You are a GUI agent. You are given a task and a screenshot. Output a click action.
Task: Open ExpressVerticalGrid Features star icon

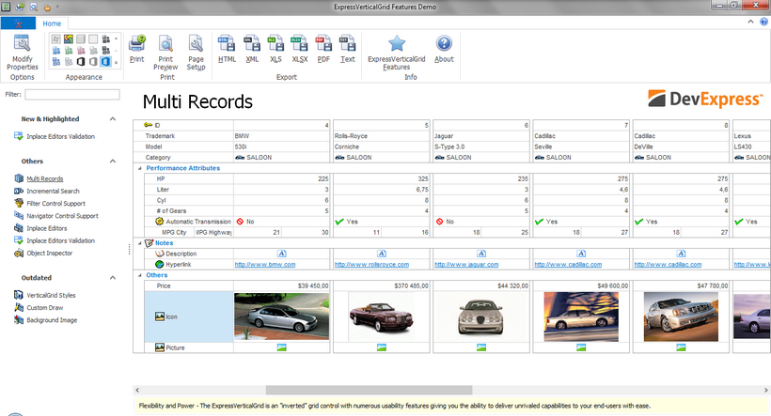[x=397, y=44]
